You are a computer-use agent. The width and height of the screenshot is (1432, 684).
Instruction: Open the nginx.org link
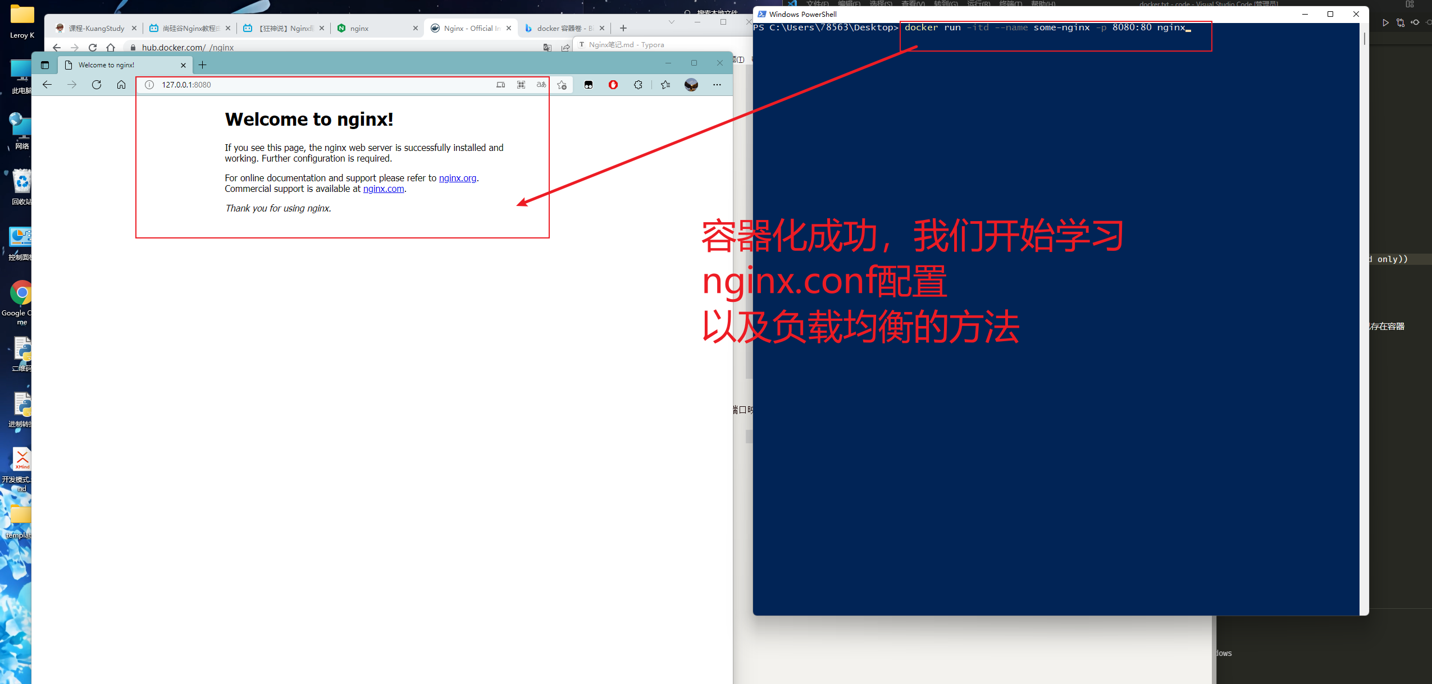point(457,178)
